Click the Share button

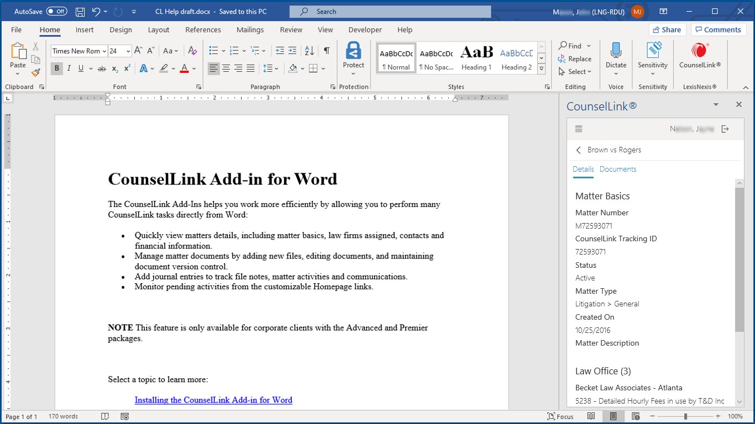[667, 30]
